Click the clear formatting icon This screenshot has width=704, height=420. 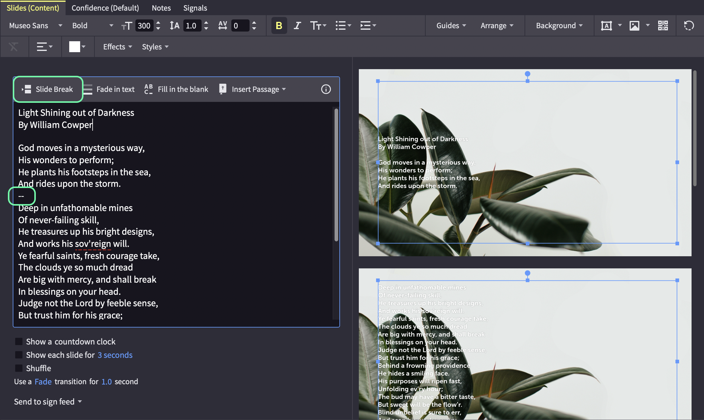[x=13, y=47]
